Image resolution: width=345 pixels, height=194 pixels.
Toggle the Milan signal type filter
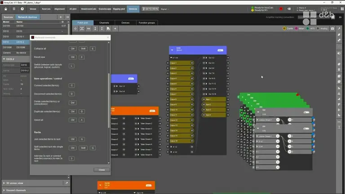[x=296, y=28]
